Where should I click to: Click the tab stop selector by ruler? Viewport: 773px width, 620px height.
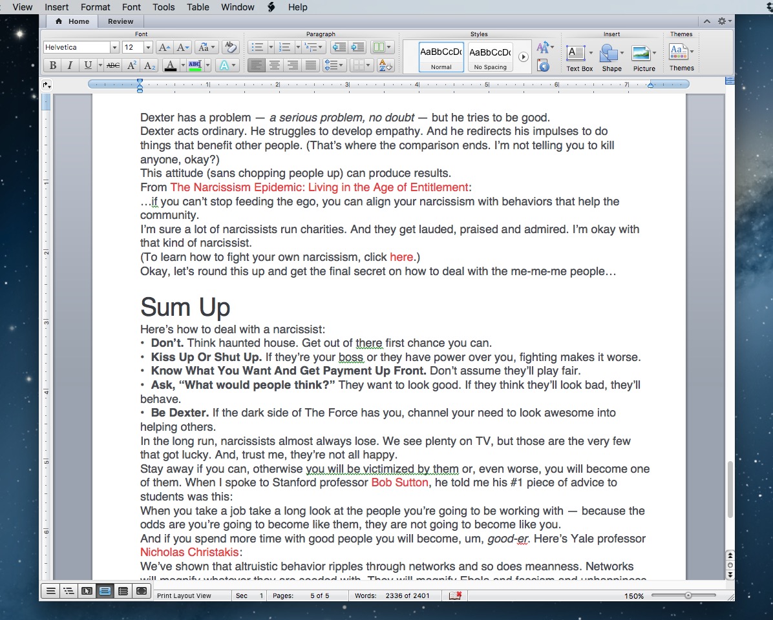coord(47,85)
